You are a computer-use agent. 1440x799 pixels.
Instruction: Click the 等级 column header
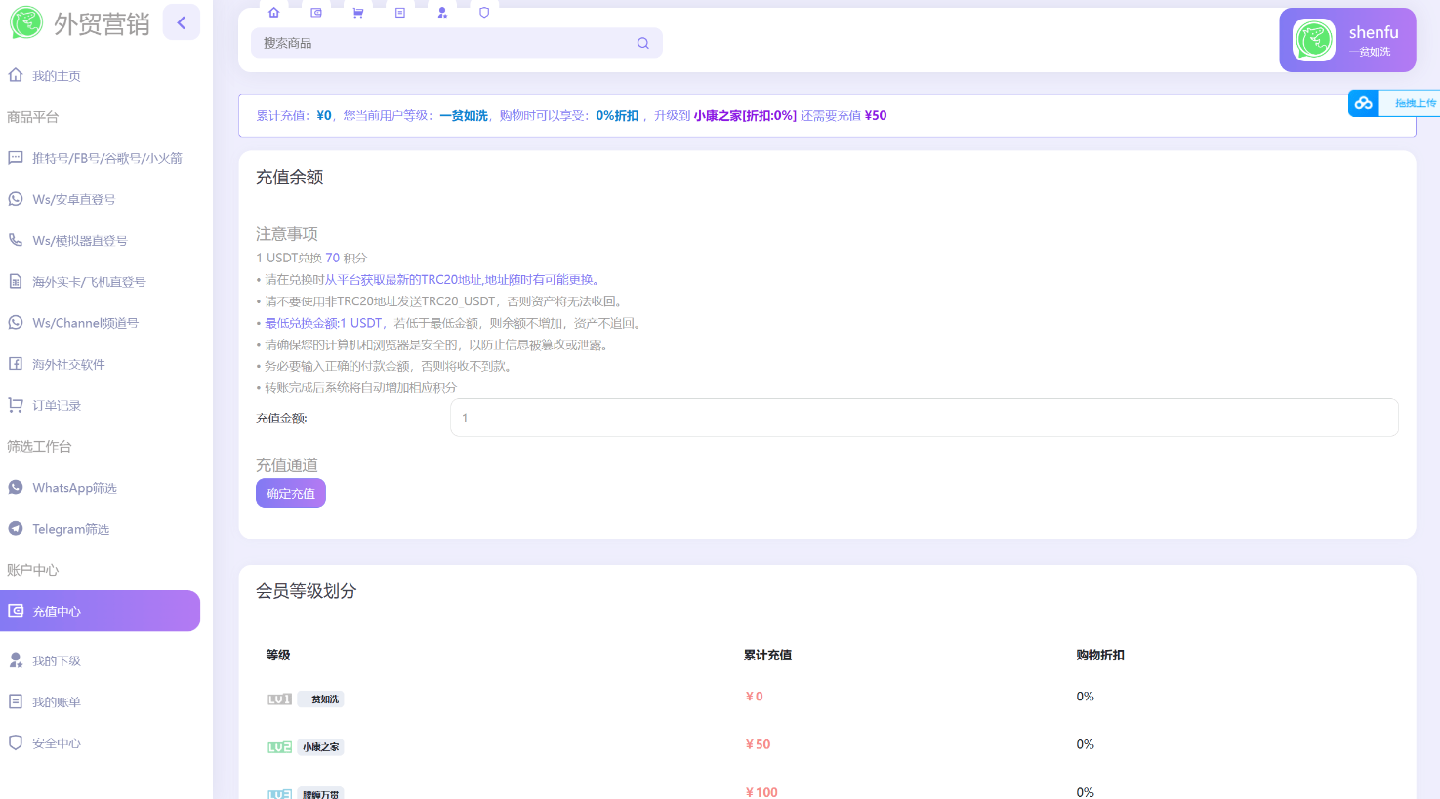[x=278, y=655]
